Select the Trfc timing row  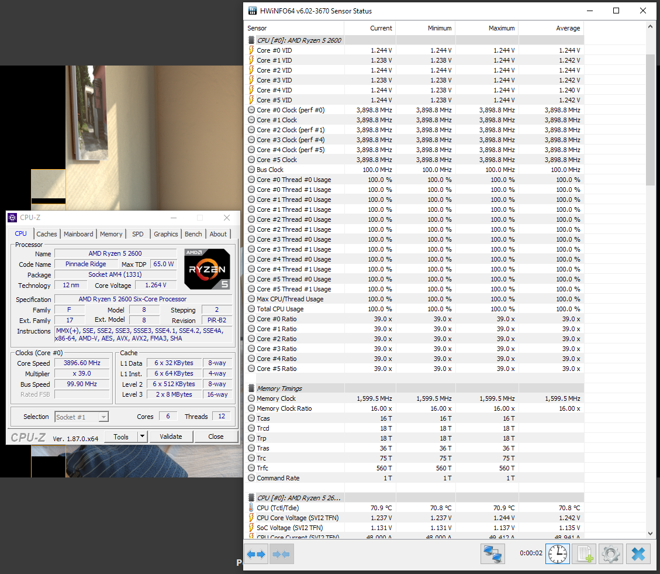tap(414, 468)
